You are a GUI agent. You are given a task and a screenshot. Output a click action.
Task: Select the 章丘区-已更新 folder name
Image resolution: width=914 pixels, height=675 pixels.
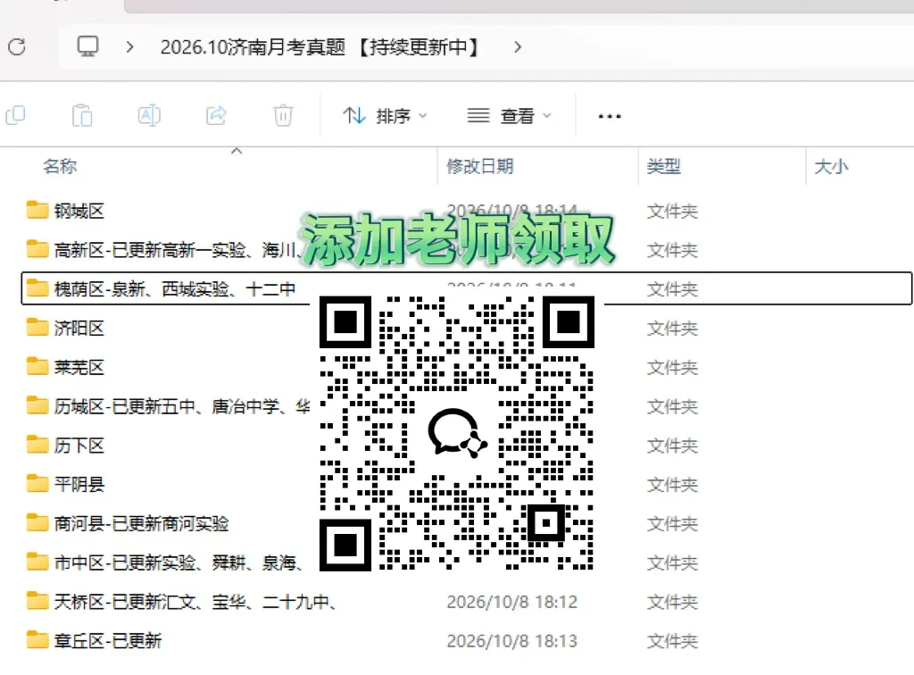[108, 640]
